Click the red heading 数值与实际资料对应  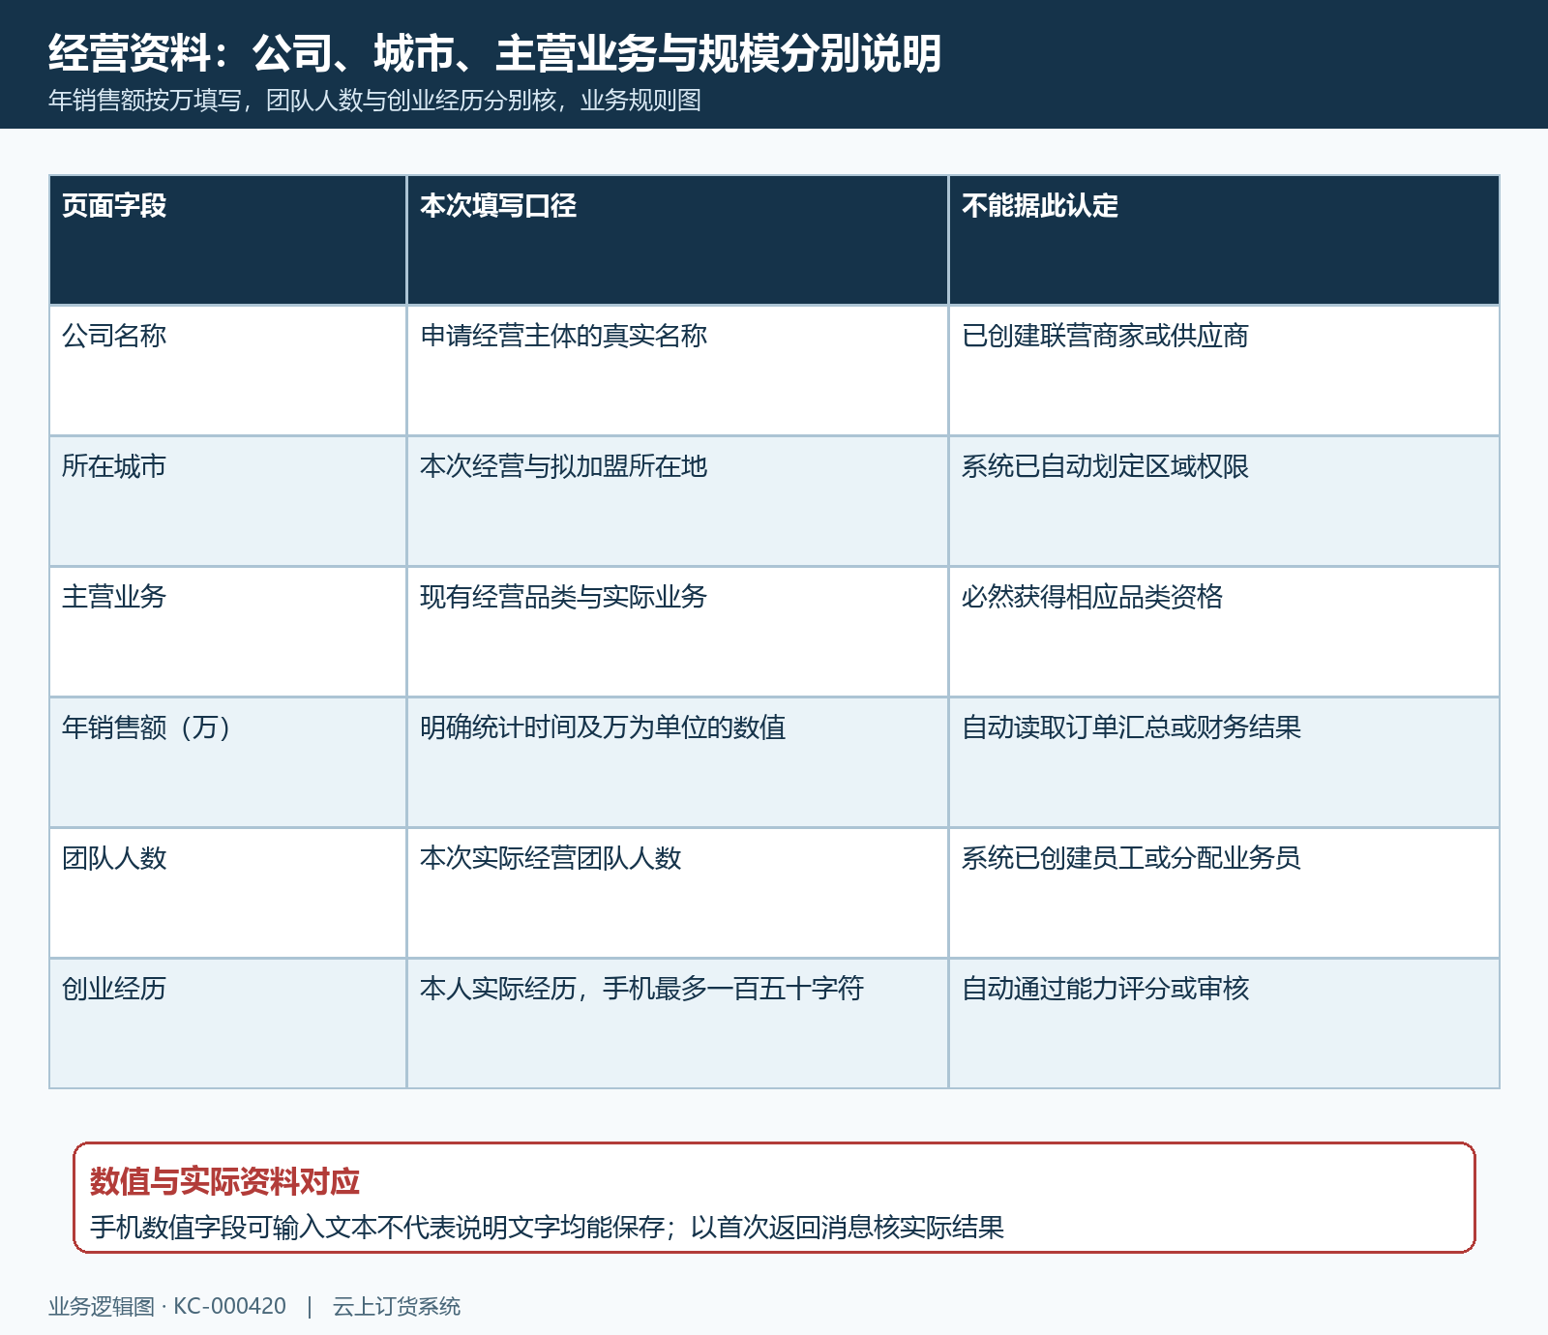click(x=224, y=1181)
